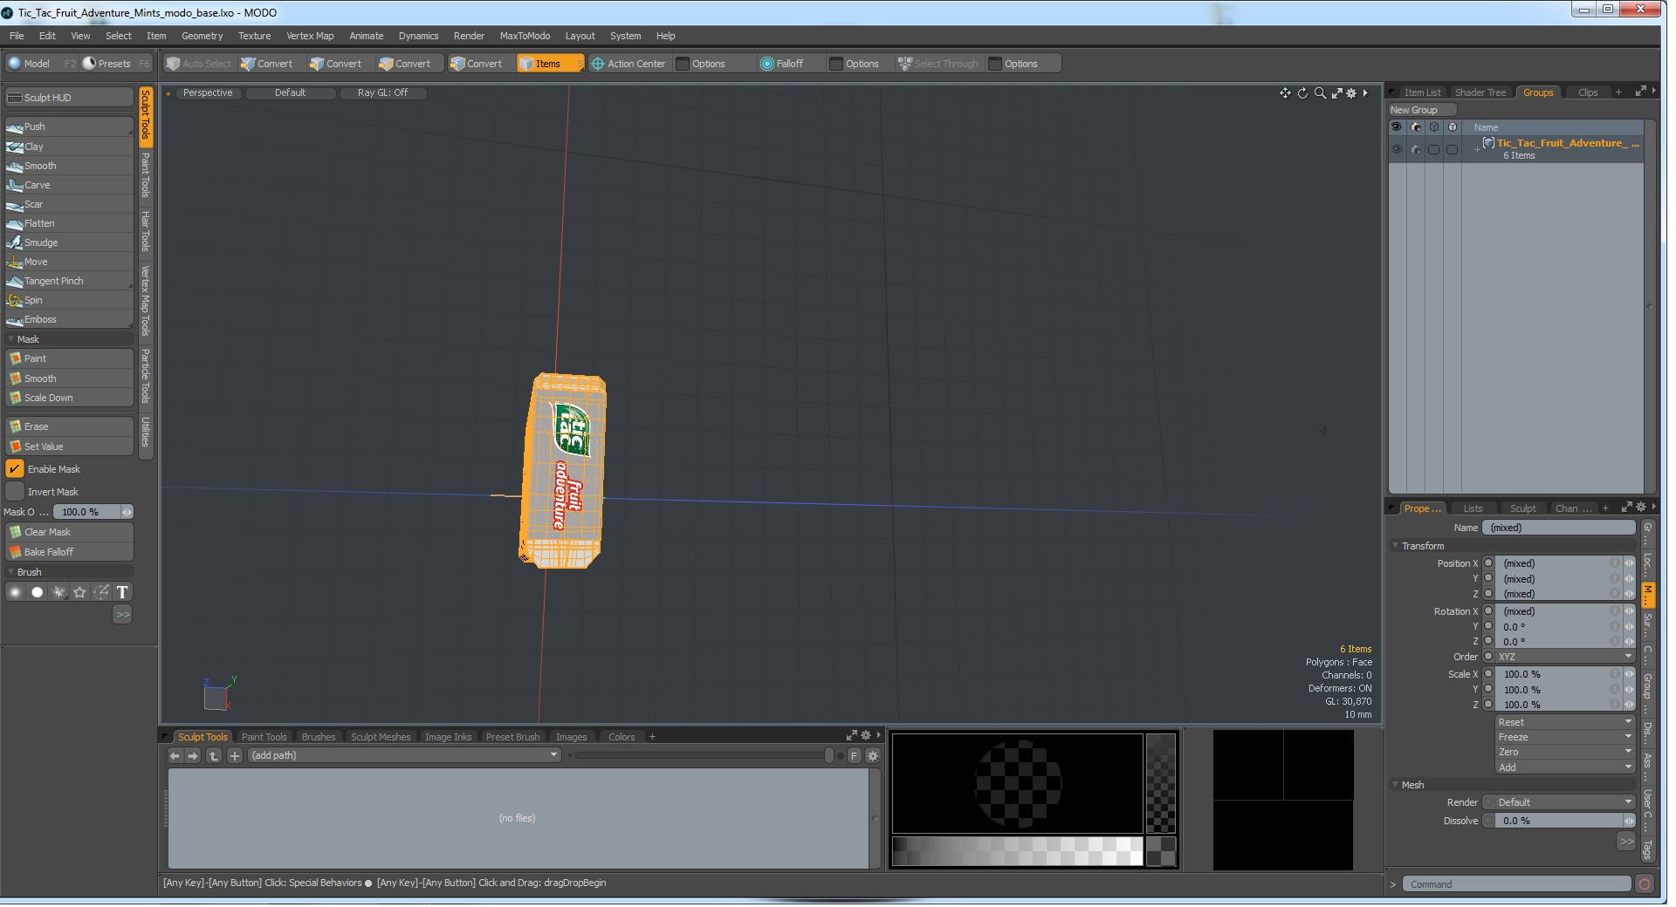Open the viewport settings gear
1676x907 pixels.
click(1351, 93)
